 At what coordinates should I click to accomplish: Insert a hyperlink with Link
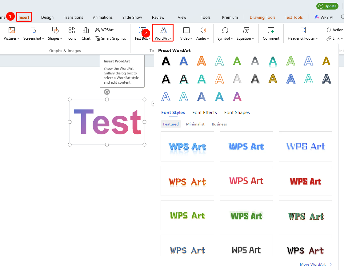[334, 38]
